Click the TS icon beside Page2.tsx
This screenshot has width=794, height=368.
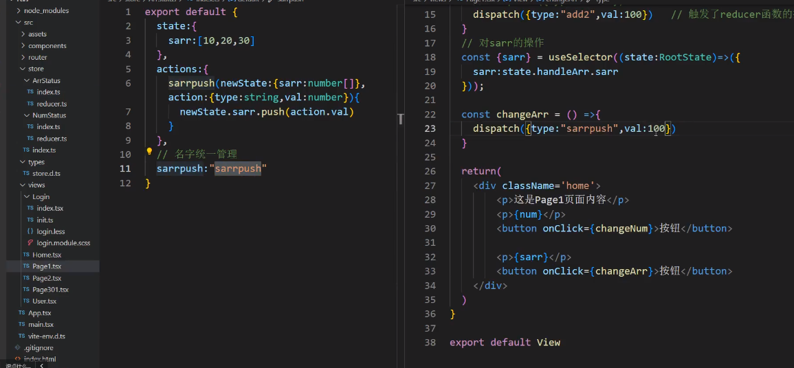pyautogui.click(x=27, y=278)
